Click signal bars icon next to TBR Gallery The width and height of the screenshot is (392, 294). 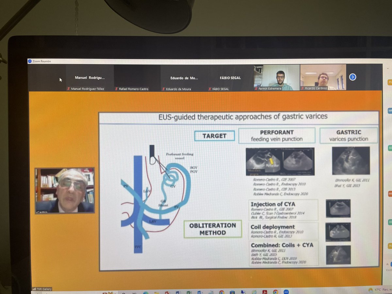pyautogui.click(x=34, y=289)
